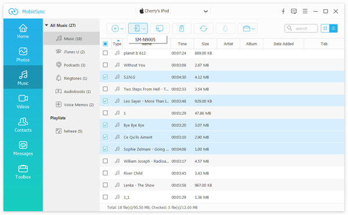Image resolution: width=348 pixels, height=215 pixels.
Task: Sort by the Size column header
Action: tap(205, 44)
